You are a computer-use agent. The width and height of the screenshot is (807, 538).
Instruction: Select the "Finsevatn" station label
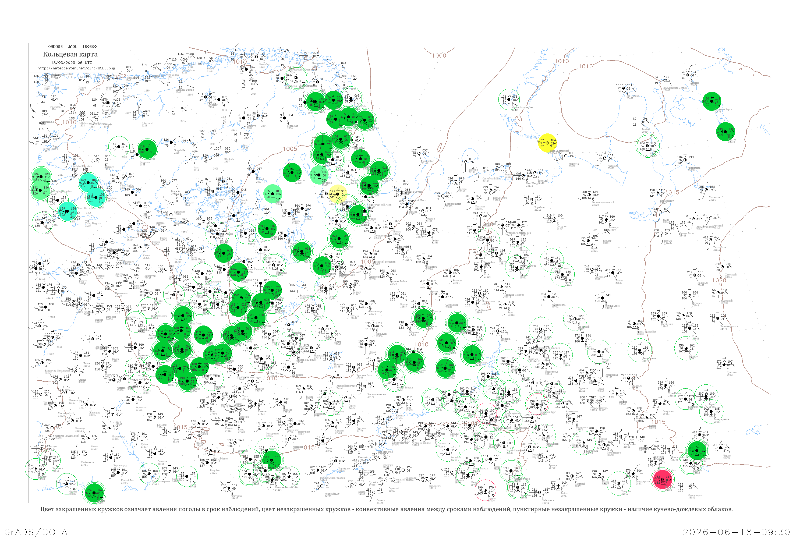click(56, 107)
